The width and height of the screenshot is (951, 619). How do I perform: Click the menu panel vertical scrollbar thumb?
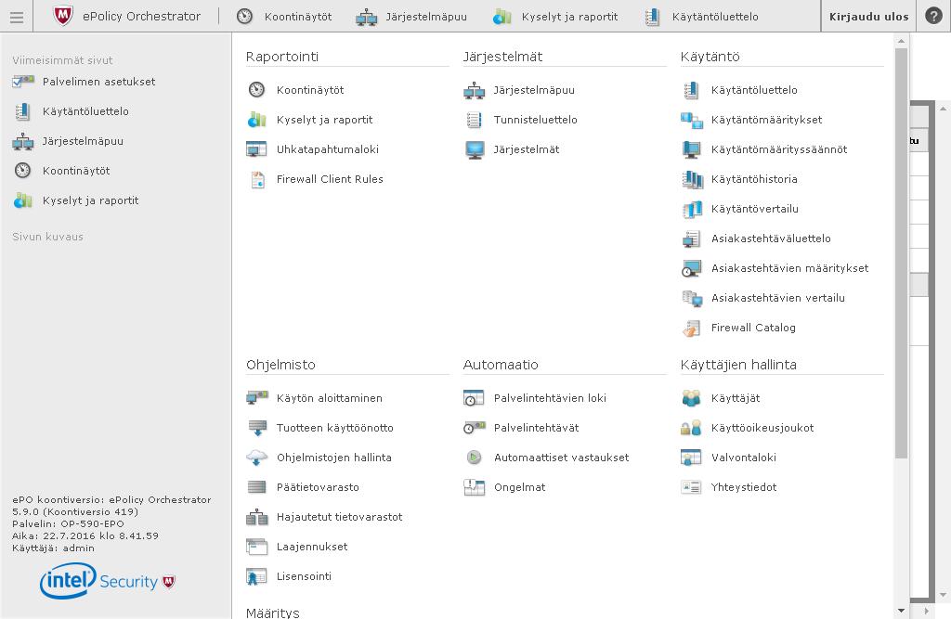(901, 253)
